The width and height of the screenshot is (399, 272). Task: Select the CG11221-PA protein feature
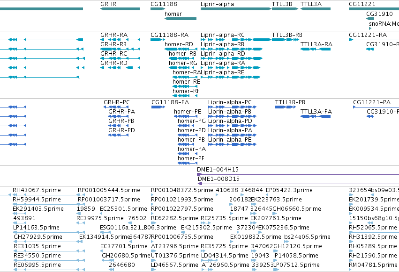376,107
